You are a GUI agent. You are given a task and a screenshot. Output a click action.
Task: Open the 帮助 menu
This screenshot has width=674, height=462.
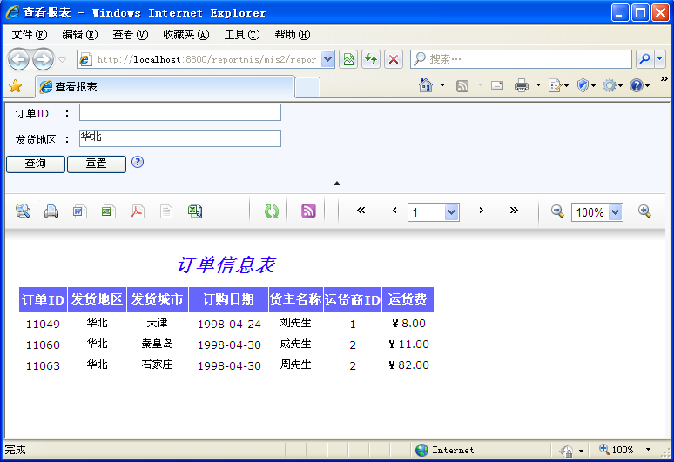tap(293, 35)
